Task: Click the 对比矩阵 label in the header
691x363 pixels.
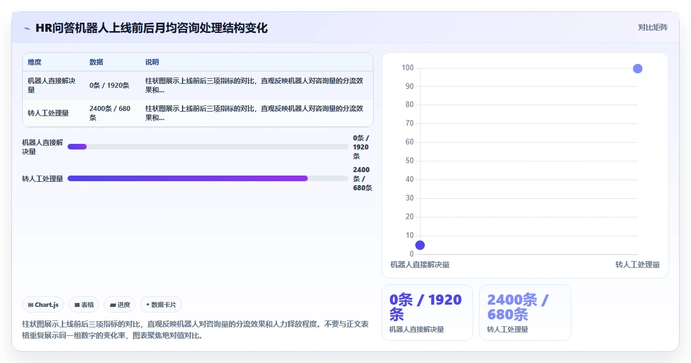Action: point(652,27)
